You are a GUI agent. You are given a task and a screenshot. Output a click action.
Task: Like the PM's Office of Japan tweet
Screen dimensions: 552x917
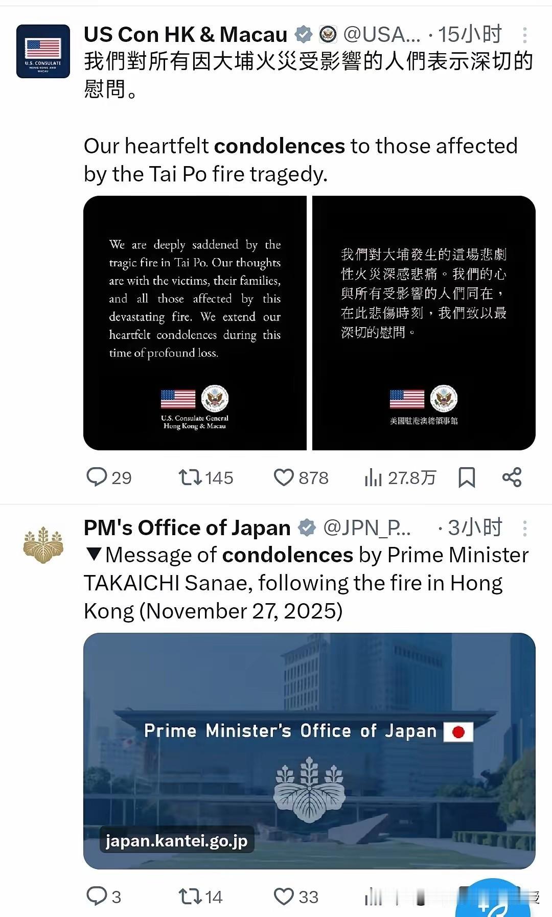[296, 897]
